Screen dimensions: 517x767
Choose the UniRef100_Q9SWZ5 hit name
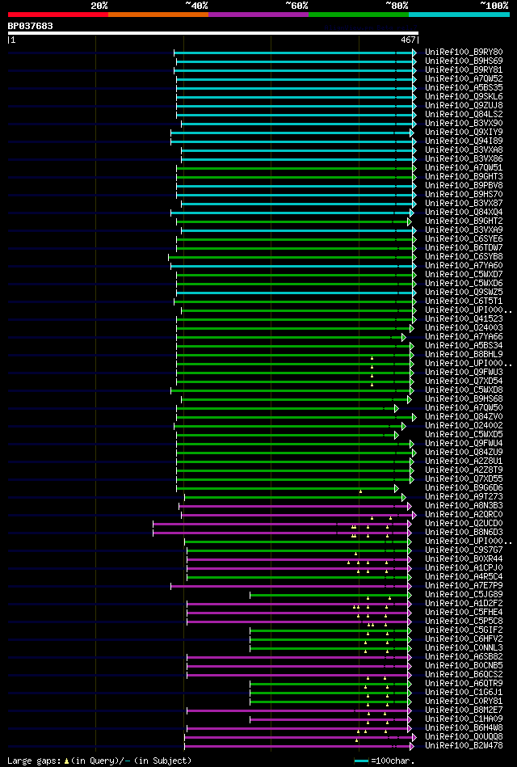(464, 292)
